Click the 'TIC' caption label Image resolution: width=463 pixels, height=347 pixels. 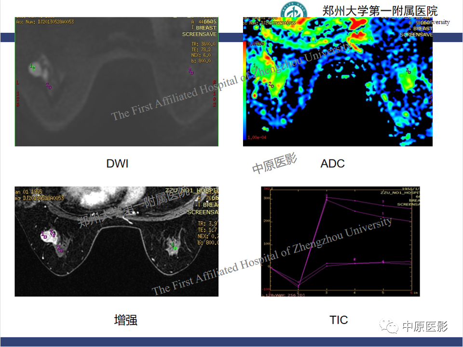click(339, 320)
